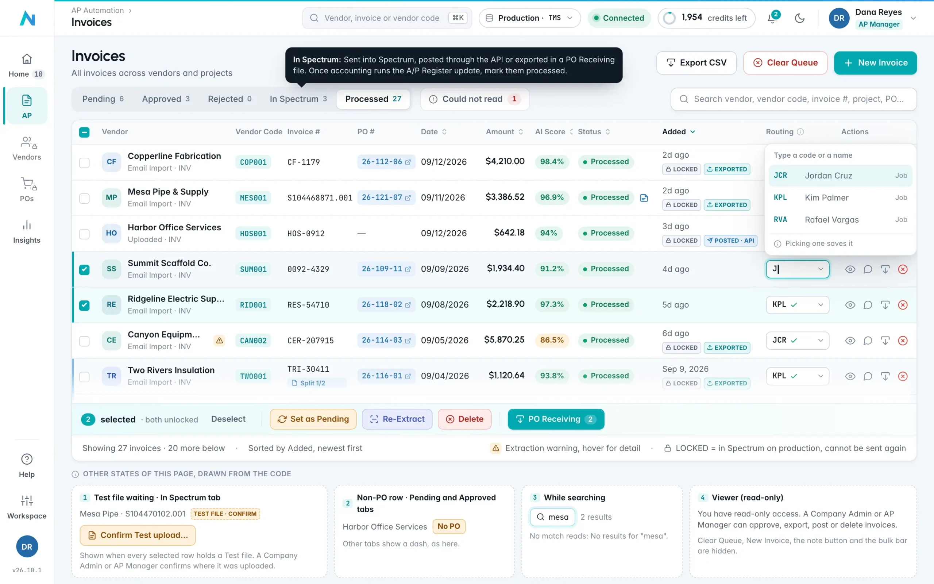The image size is (934, 584).
Task: Open Canyon Equipment extraction warning icon
Action: click(x=219, y=340)
